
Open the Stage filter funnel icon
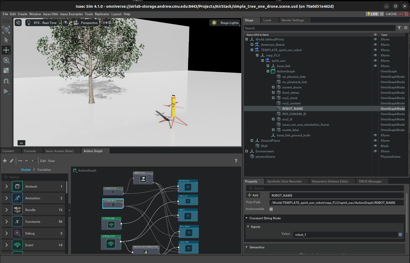click(399, 28)
